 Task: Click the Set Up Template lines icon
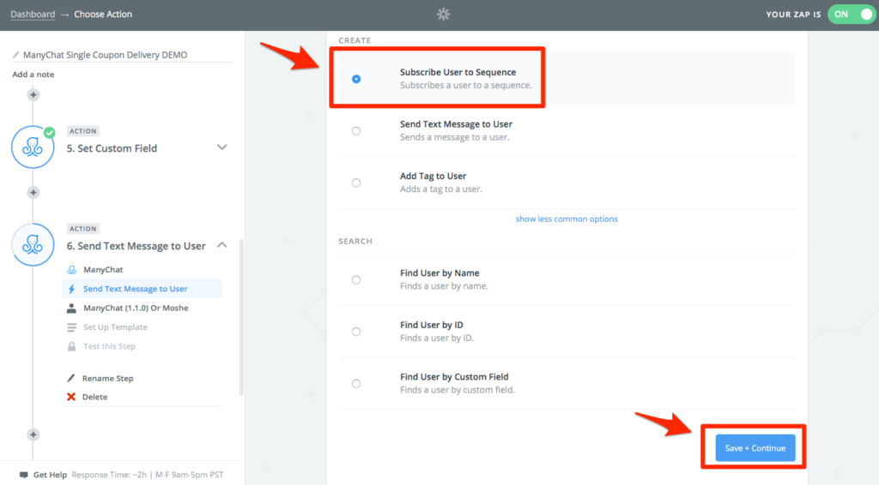tap(72, 327)
